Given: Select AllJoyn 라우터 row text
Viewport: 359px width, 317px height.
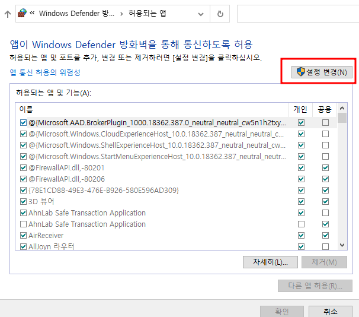Looking at the screenshot, I should point(52,246).
